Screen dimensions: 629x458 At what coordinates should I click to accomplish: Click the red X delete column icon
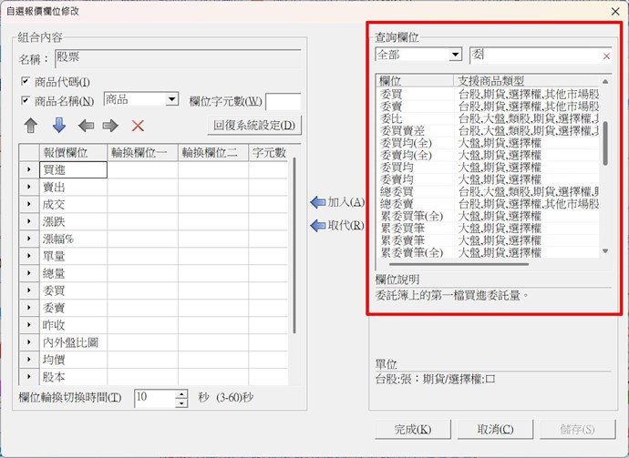[x=138, y=126]
